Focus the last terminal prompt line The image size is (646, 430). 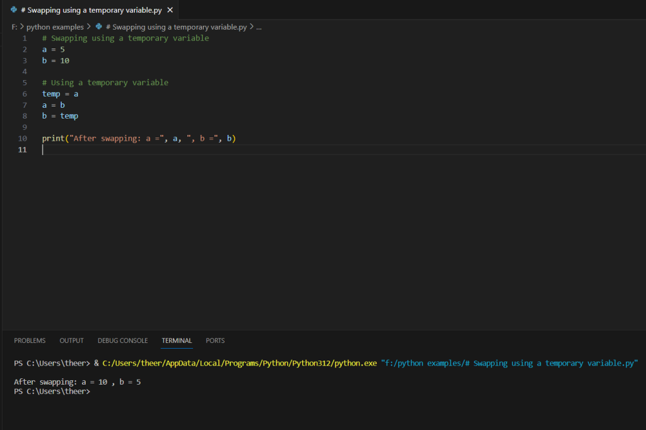click(x=52, y=392)
